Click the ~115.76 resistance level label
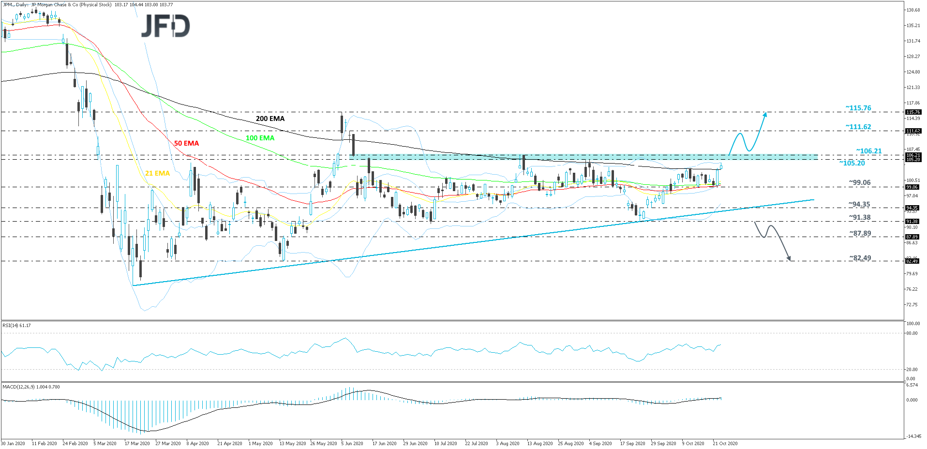The width and height of the screenshot is (927, 449). [x=858, y=108]
